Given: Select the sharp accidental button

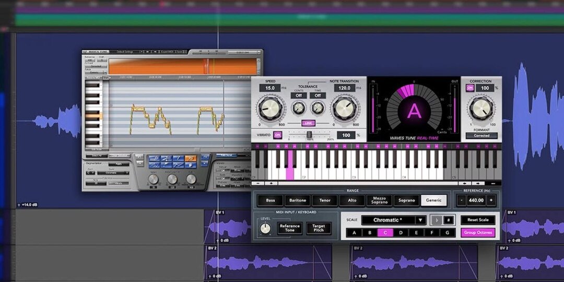Looking at the screenshot, I should pos(449,220).
